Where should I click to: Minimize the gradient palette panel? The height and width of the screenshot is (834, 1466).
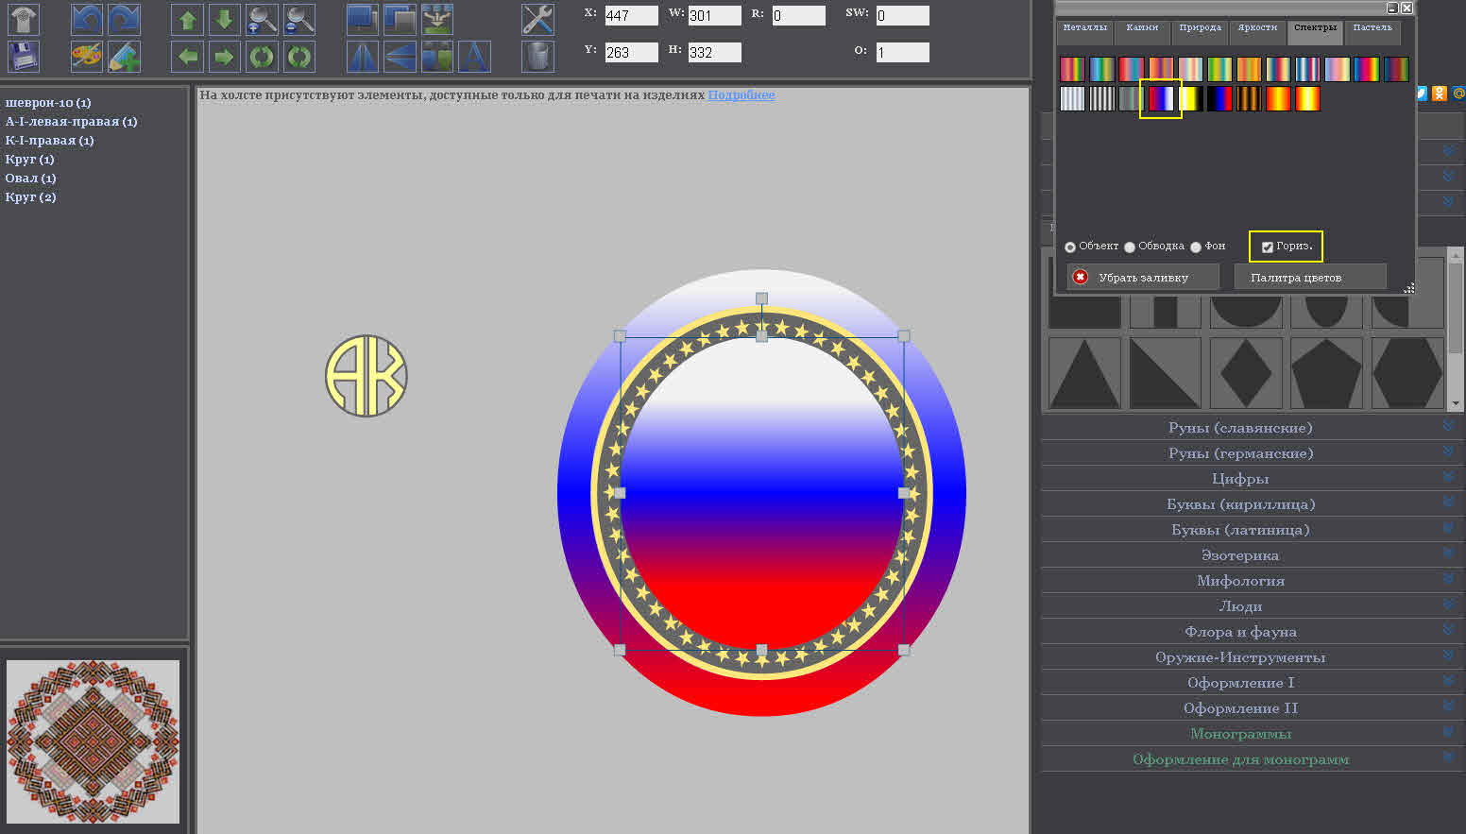pyautogui.click(x=1391, y=8)
